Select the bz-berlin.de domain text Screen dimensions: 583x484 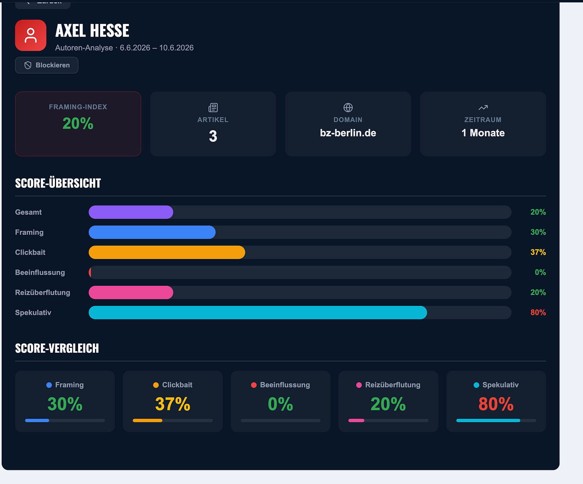(348, 133)
